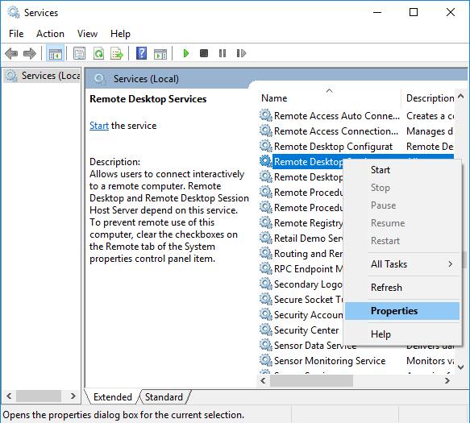Screen dimensions: 470x423
Task: Click the Pause Service toolbar icon
Action: point(223,53)
